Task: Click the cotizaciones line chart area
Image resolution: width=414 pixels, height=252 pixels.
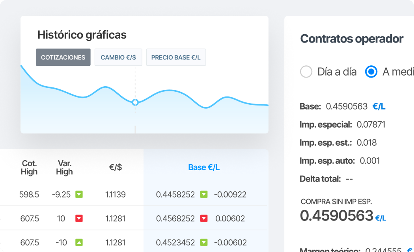Action: [x=144, y=99]
